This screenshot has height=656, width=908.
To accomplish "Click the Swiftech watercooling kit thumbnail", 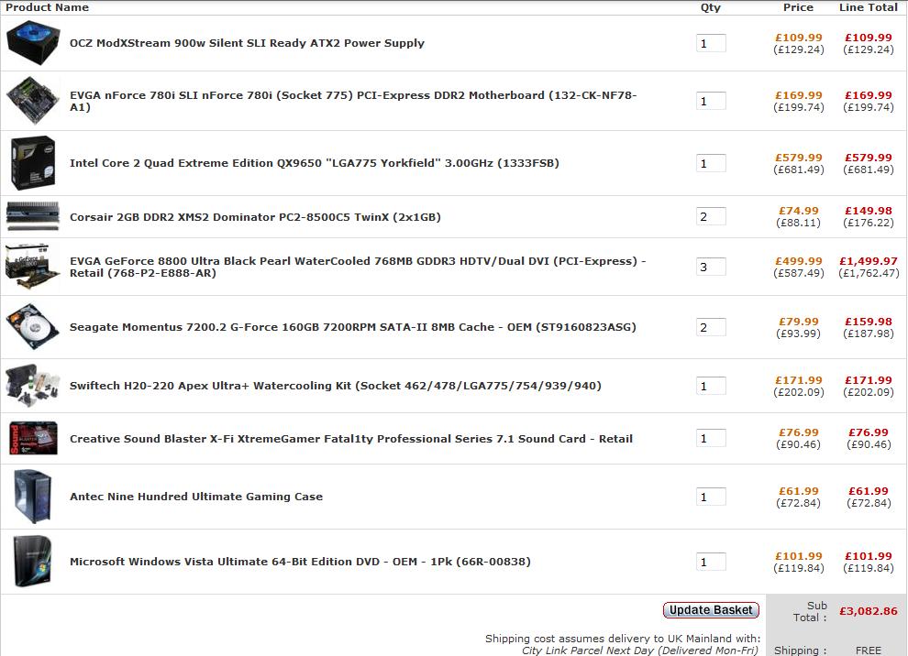I will pyautogui.click(x=33, y=386).
